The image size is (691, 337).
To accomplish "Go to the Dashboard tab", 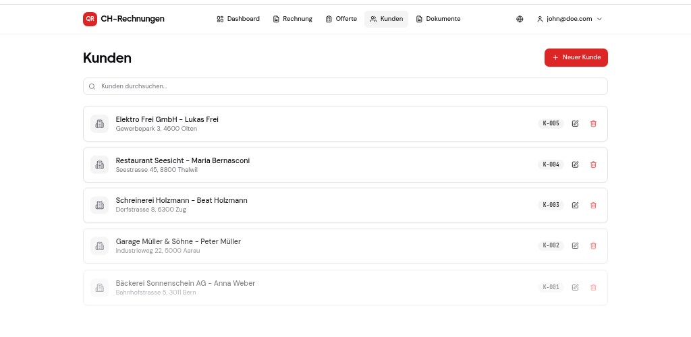I will click(x=238, y=19).
